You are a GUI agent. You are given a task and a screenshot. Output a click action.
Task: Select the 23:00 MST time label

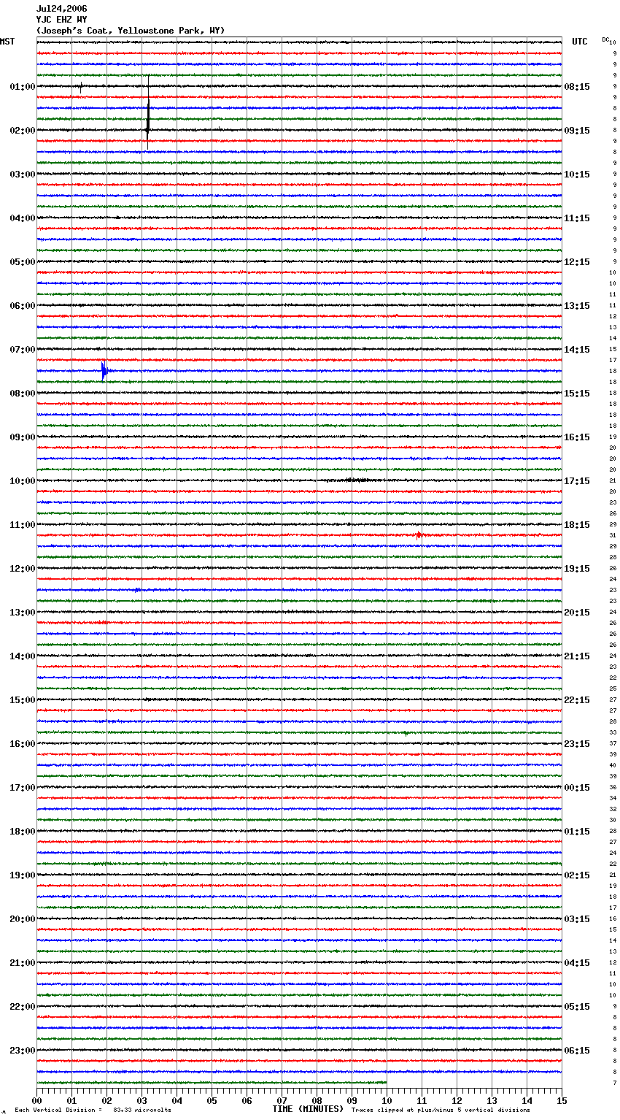tap(23, 1051)
